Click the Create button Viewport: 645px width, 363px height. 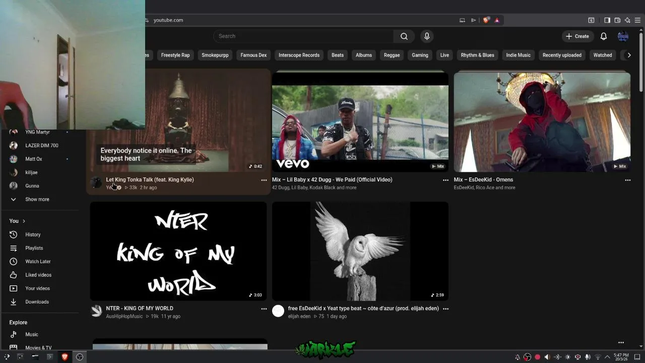click(577, 36)
